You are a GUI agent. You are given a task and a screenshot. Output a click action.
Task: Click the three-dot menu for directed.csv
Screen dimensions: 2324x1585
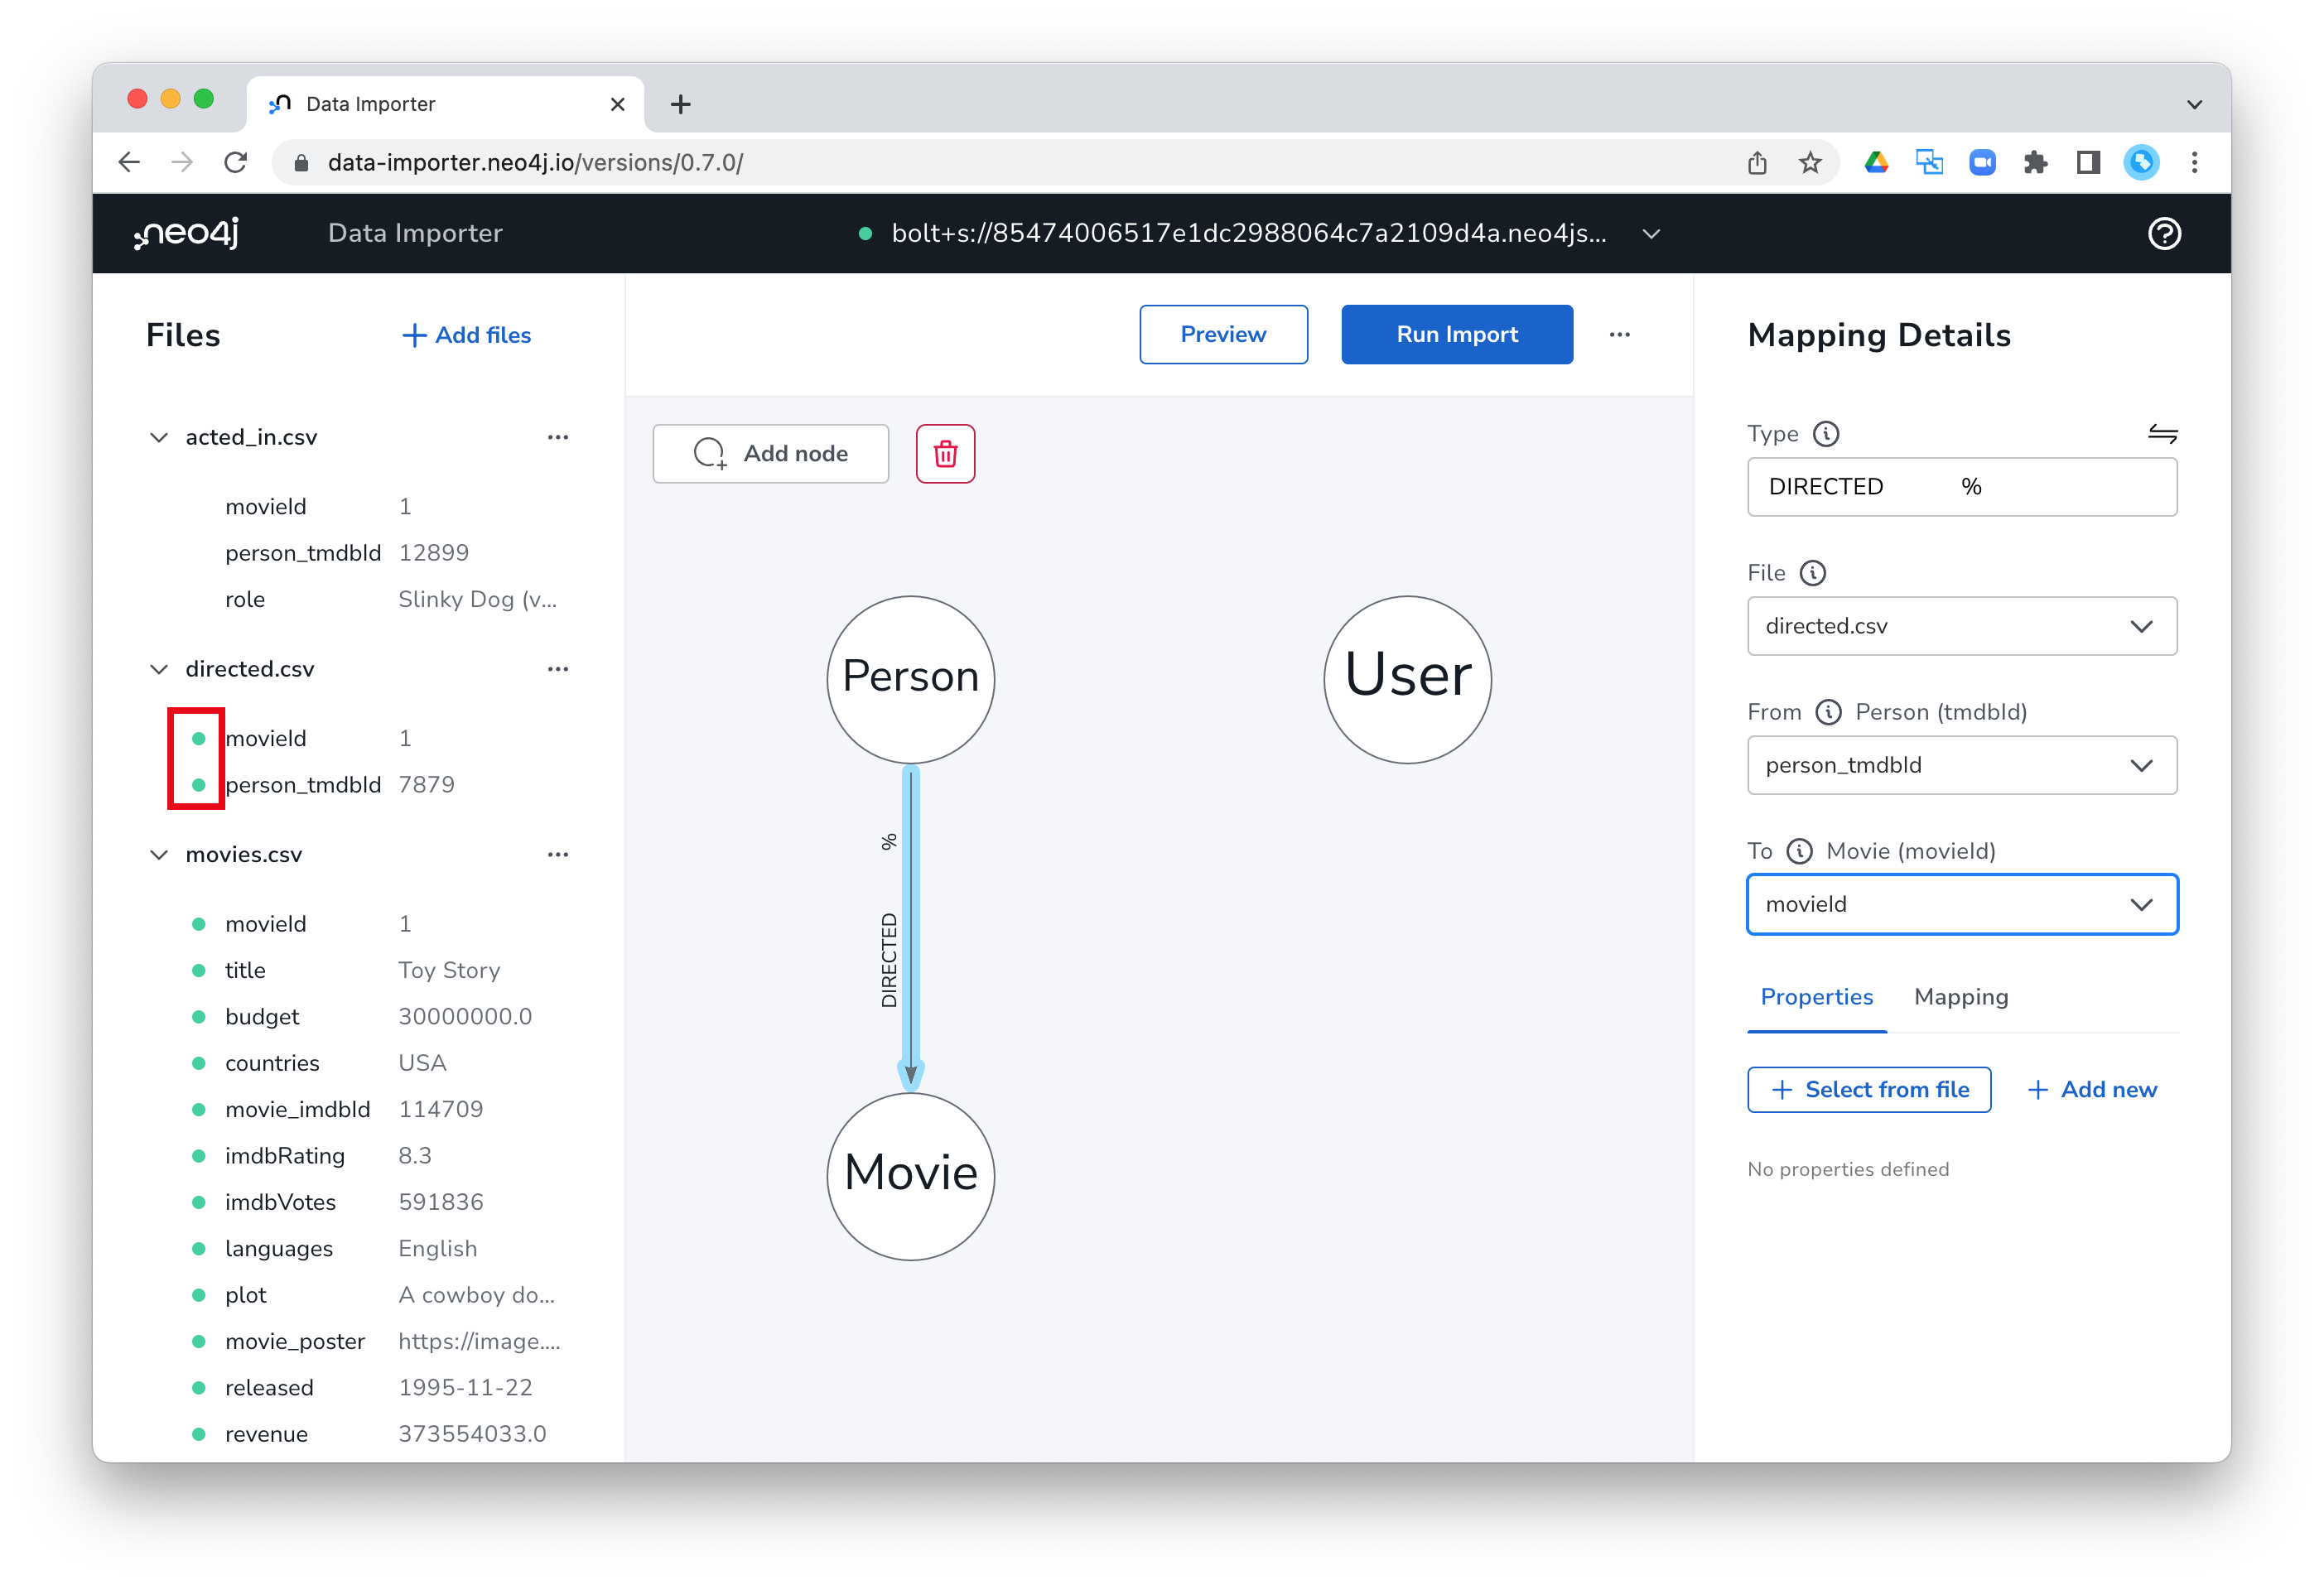tap(560, 669)
